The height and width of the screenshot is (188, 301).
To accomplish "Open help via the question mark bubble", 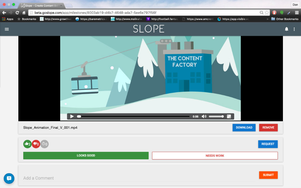I will tap(9, 178).
